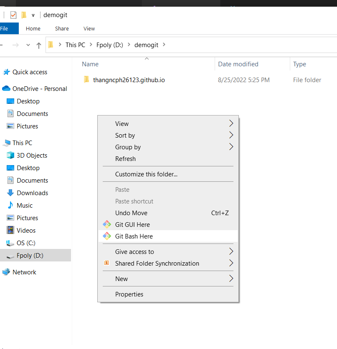Open the File ribbon tab
Screen dimensions: 337x349
(8, 28)
